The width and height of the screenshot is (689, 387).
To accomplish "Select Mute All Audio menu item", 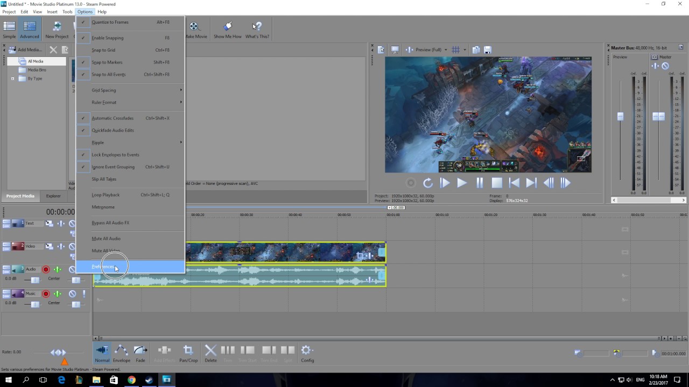I will [130, 239].
